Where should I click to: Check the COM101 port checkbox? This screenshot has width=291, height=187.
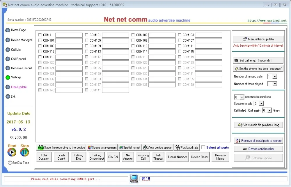[86, 35]
